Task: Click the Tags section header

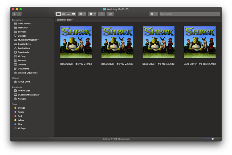Action: [x=15, y=105]
